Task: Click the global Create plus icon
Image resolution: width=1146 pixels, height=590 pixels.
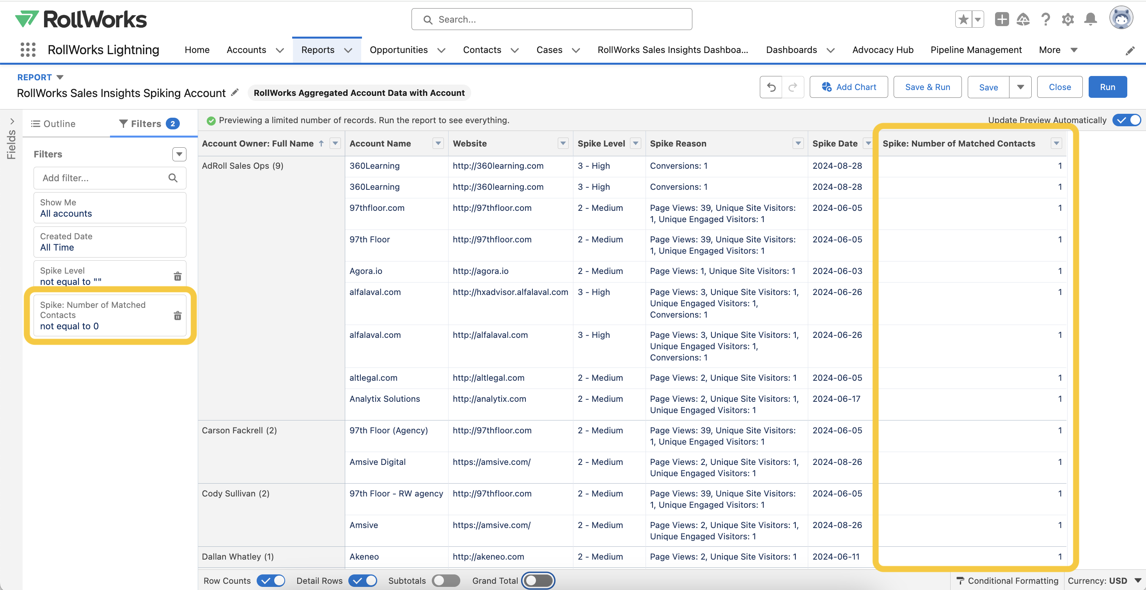Action: point(1001,19)
